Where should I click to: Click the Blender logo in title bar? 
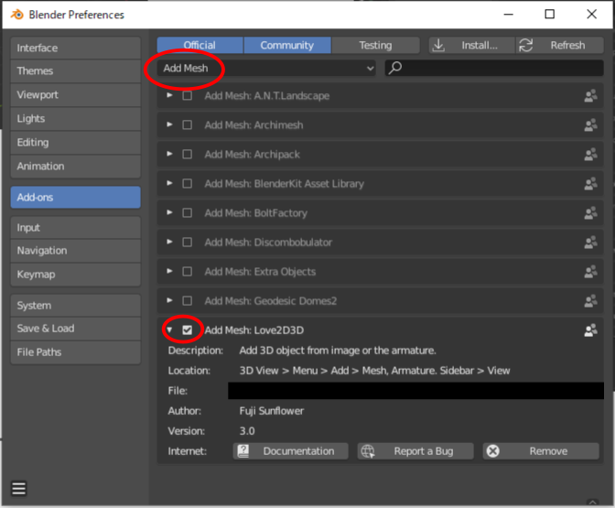click(x=16, y=15)
